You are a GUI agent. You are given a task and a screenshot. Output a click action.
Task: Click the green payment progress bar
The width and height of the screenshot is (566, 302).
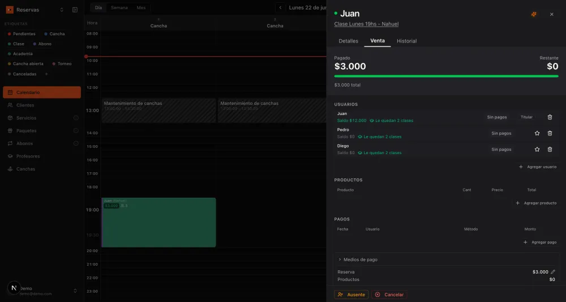[446, 76]
